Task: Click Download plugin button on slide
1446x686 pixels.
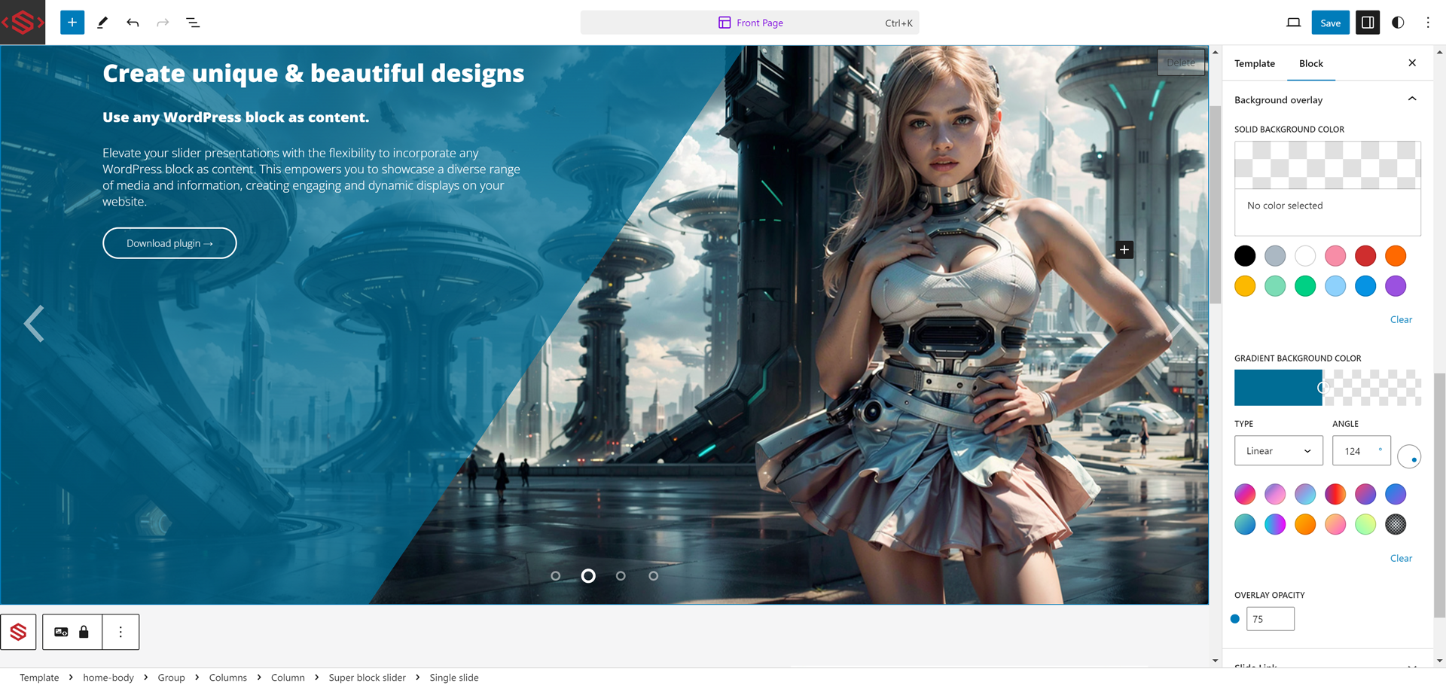Action: tap(169, 243)
